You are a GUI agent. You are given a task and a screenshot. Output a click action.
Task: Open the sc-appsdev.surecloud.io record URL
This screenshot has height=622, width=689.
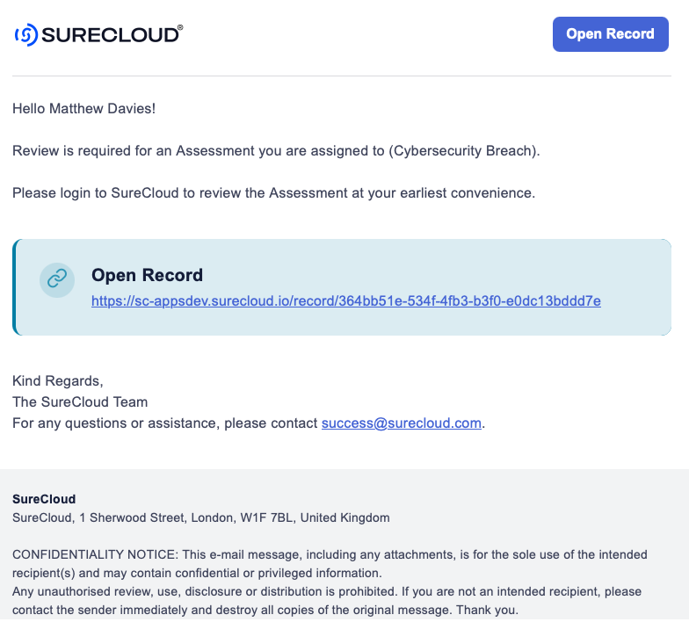[346, 300]
